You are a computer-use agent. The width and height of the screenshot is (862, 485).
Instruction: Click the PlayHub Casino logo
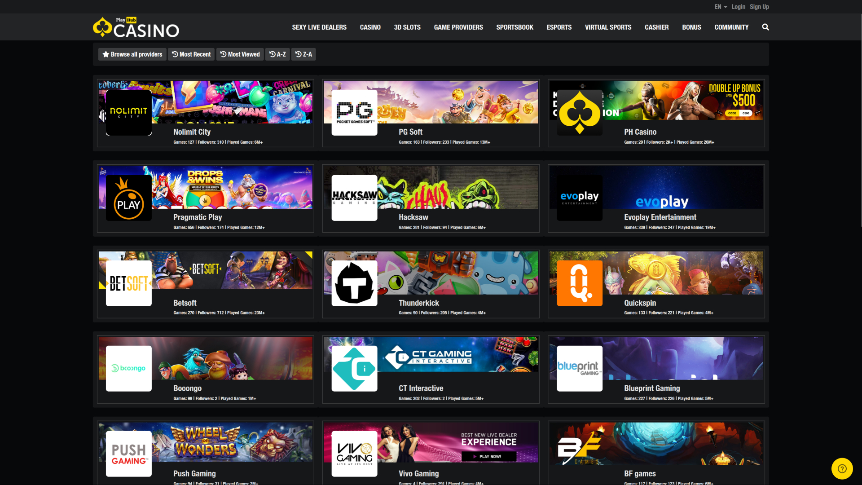(x=136, y=26)
